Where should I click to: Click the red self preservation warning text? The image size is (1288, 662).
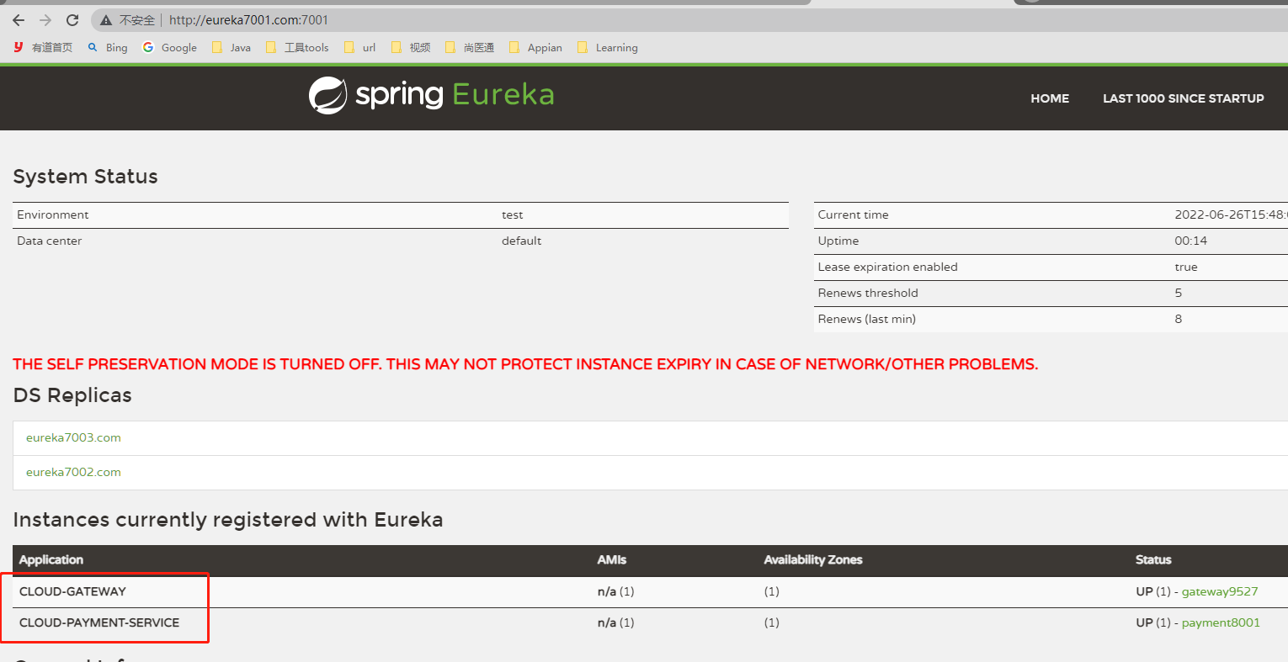(x=525, y=364)
